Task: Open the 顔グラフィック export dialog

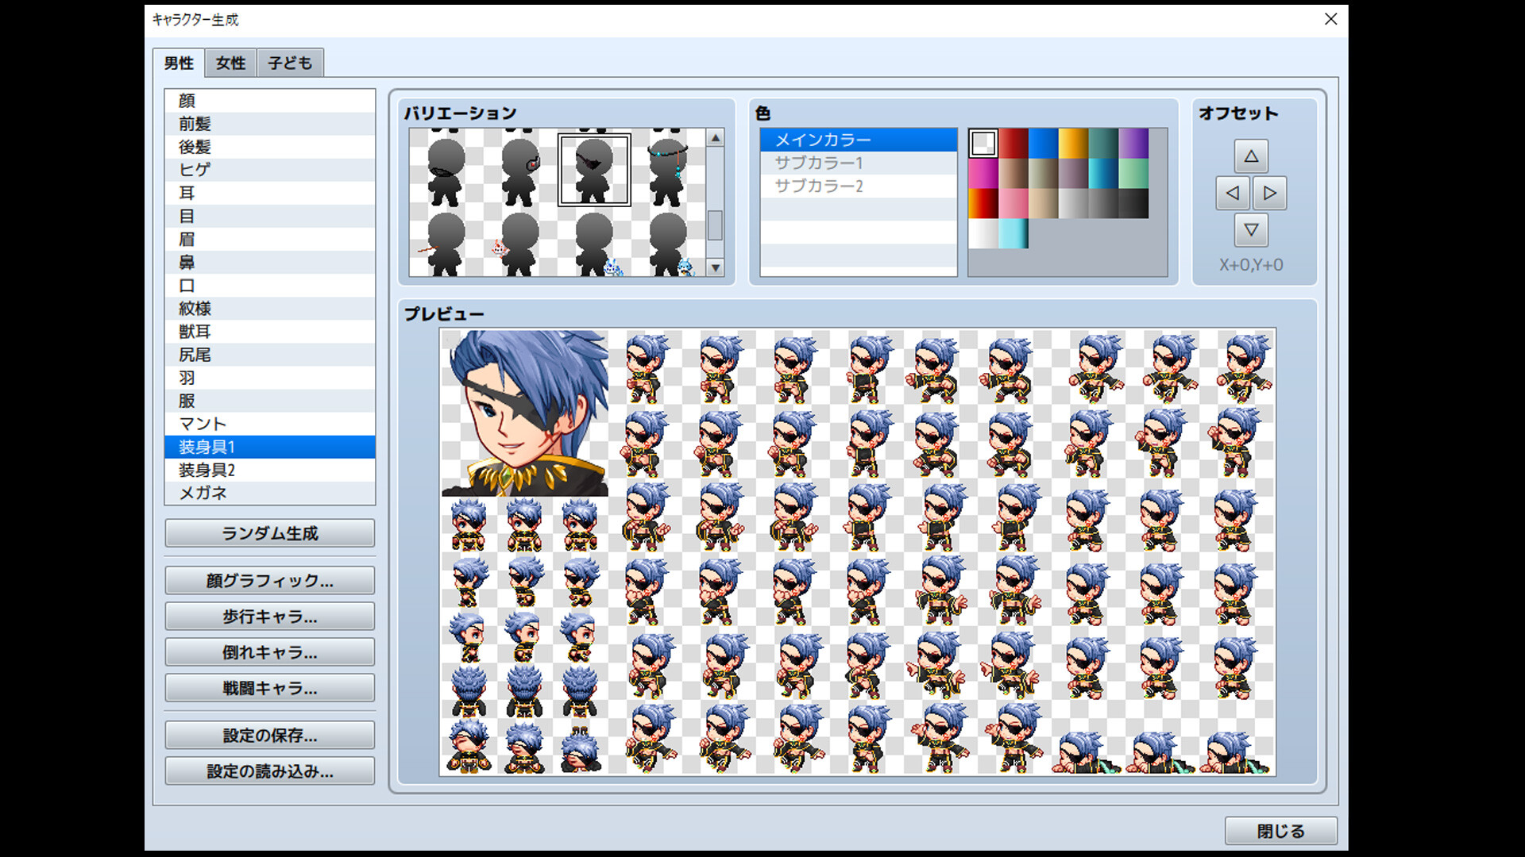Action: point(269,580)
